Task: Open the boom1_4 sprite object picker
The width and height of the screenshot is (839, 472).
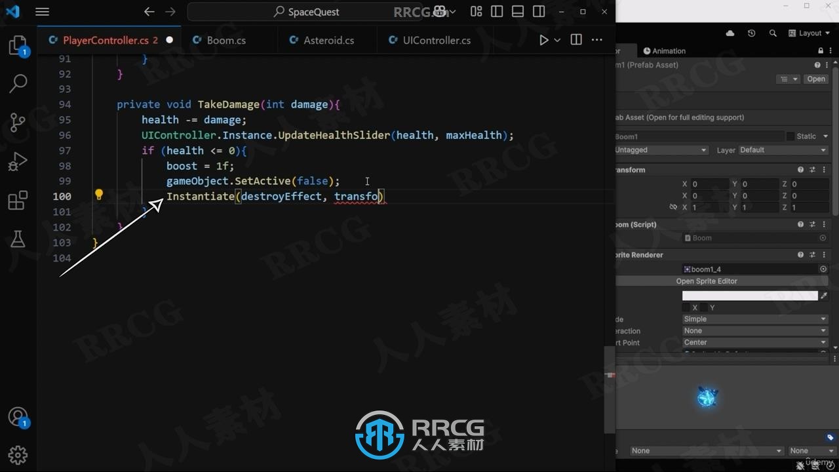Action: 823,269
